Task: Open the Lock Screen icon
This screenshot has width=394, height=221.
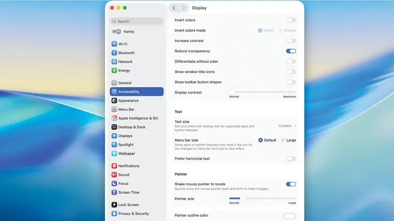Action: (x=114, y=205)
